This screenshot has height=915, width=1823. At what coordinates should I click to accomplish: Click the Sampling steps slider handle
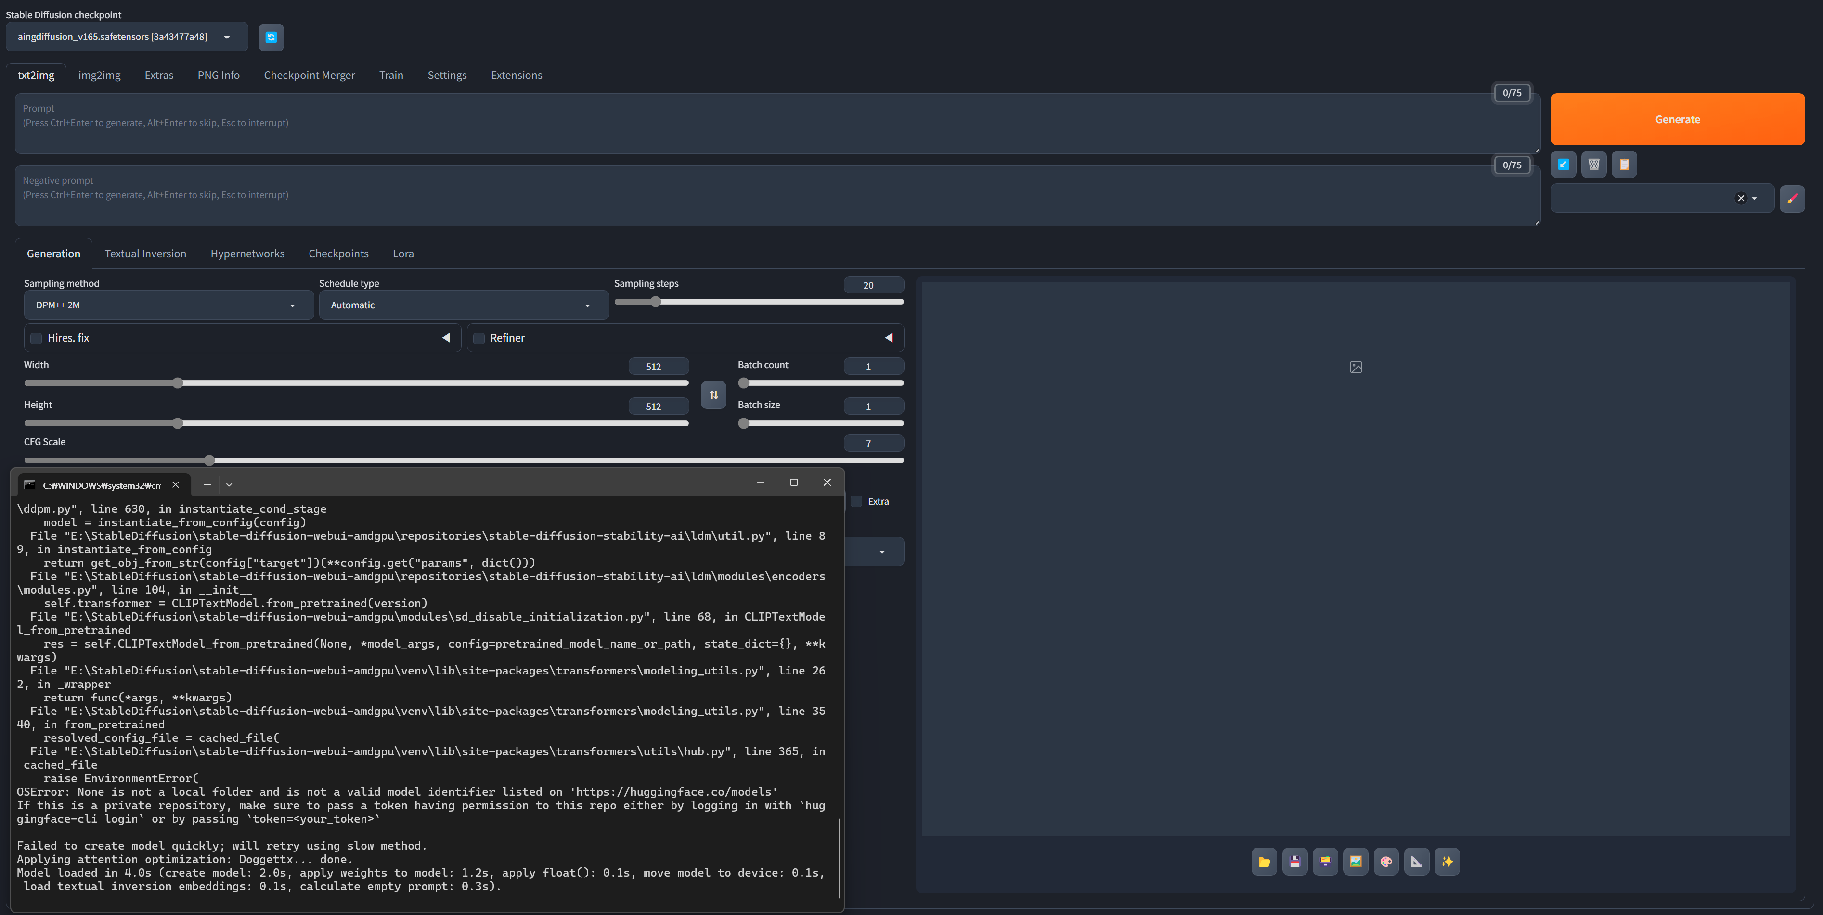click(655, 302)
